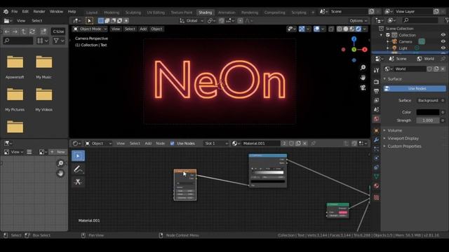Click the blue Use Nodes button in World
The height and width of the screenshot is (252, 449).
[415, 89]
